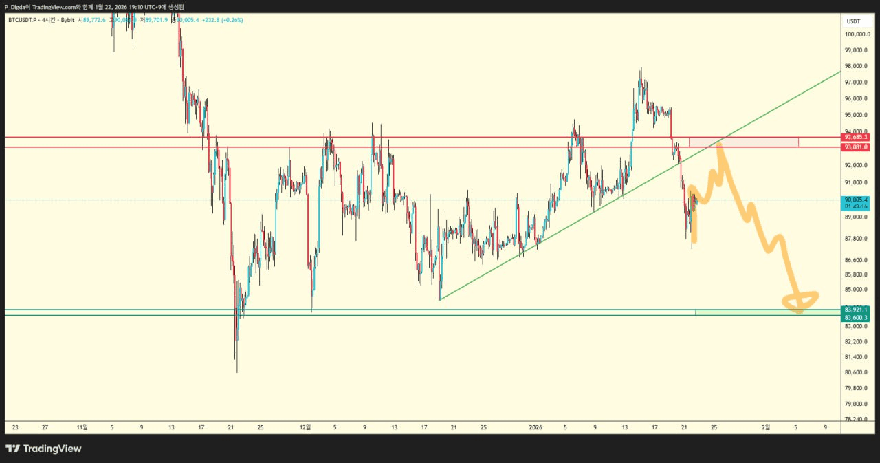Click the current price tag 90,005.4
This screenshot has width=880, height=463.
(857, 200)
